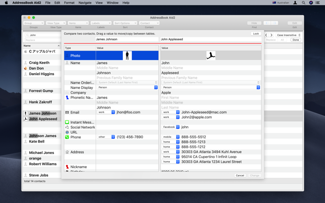Viewport: 325px width, 203px height.
Task: Click the Name person icon
Action: [x=67, y=63]
